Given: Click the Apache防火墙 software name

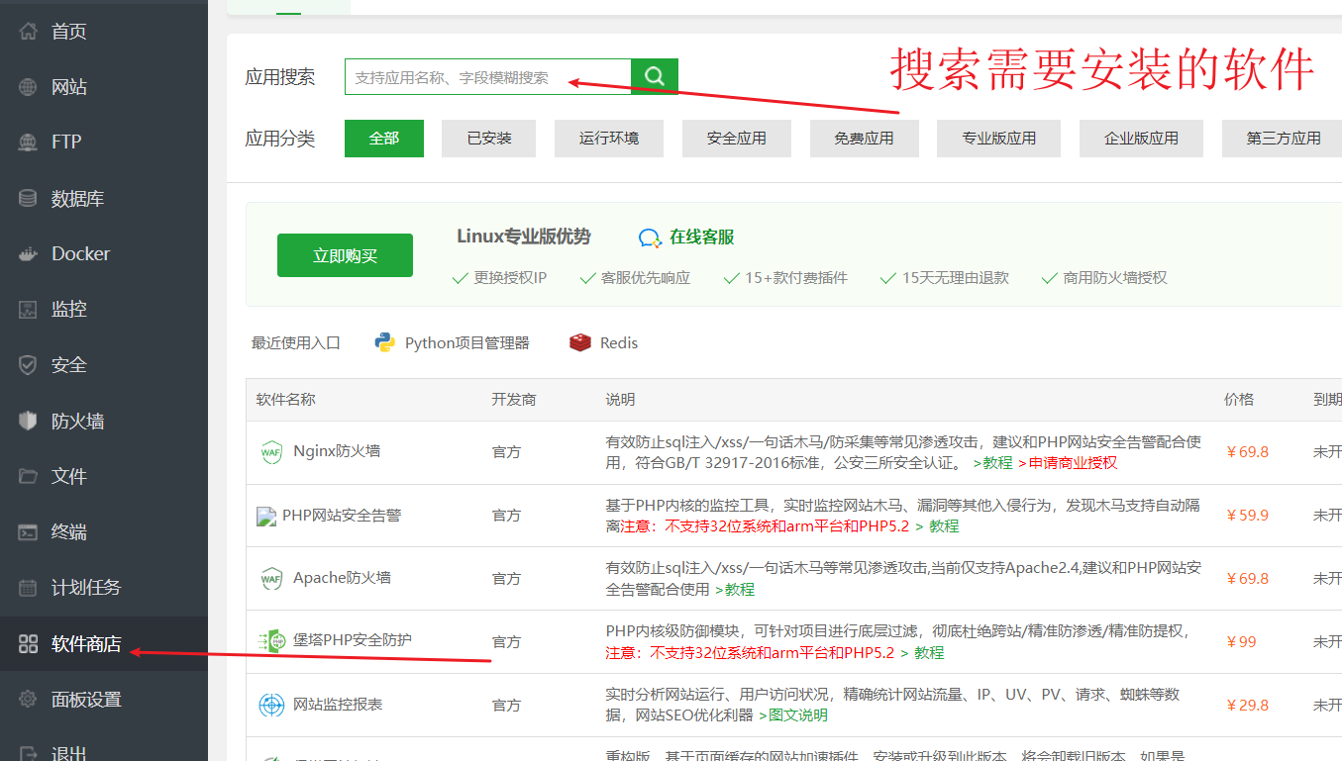Looking at the screenshot, I should pos(342,578).
